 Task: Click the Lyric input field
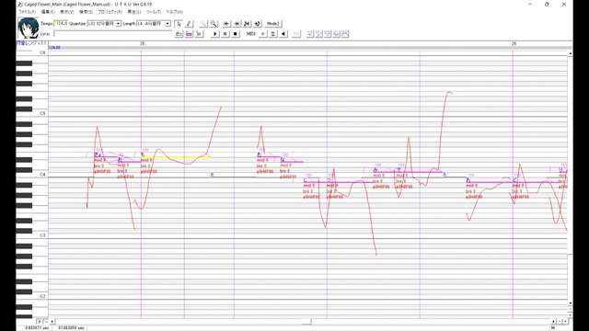point(112,34)
